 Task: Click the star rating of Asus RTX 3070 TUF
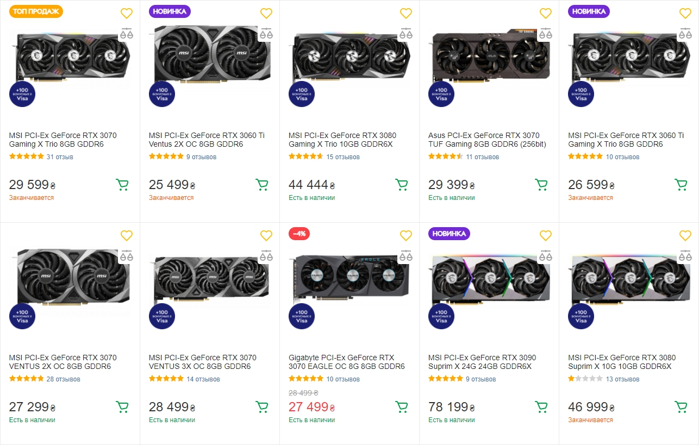coord(445,157)
